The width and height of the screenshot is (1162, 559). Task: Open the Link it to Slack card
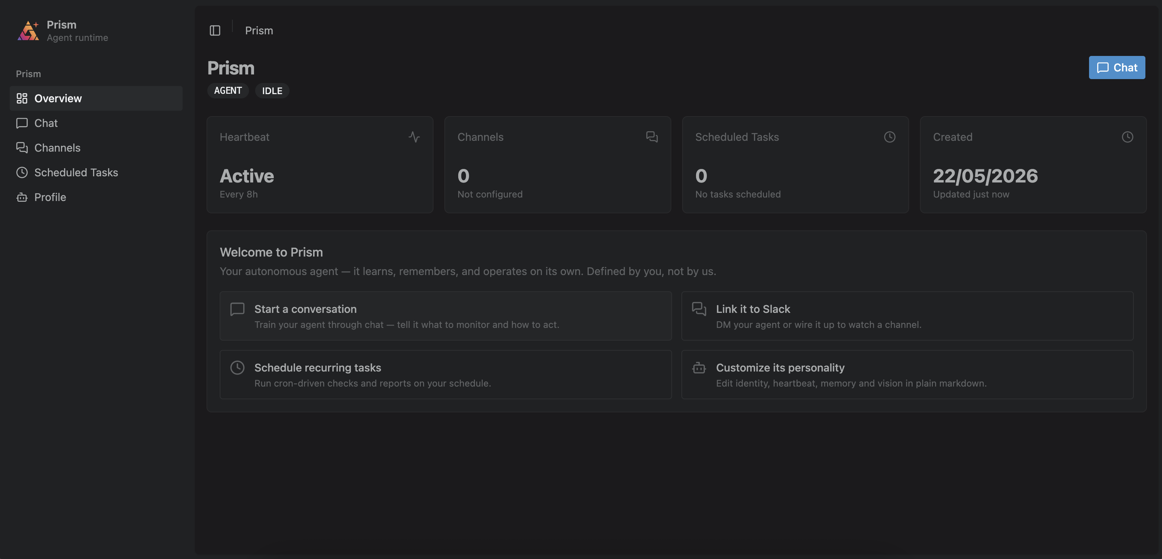(x=907, y=316)
